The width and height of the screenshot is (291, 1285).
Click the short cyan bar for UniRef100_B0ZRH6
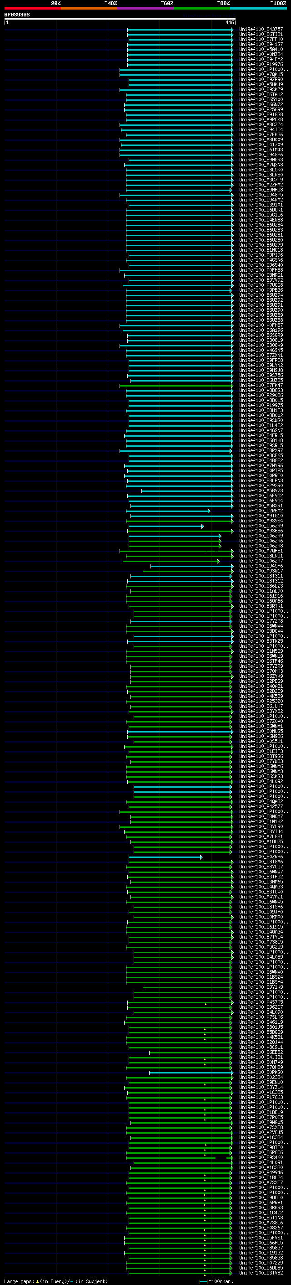(165, 857)
